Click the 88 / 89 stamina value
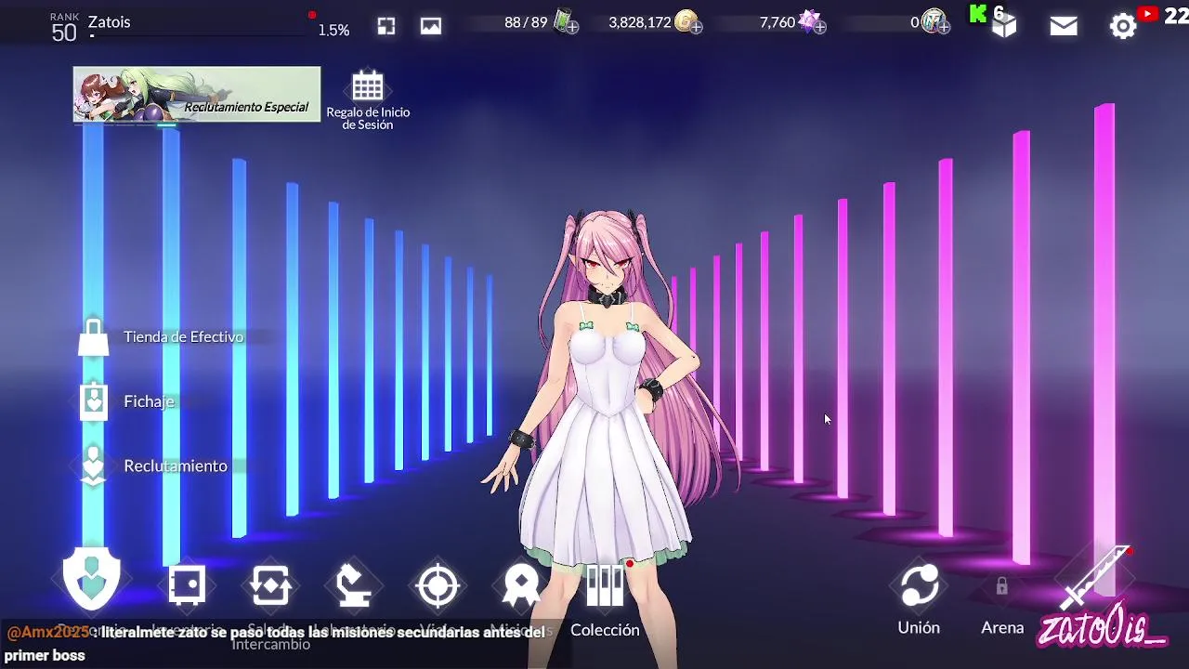This screenshot has width=1189, height=669. click(526, 22)
